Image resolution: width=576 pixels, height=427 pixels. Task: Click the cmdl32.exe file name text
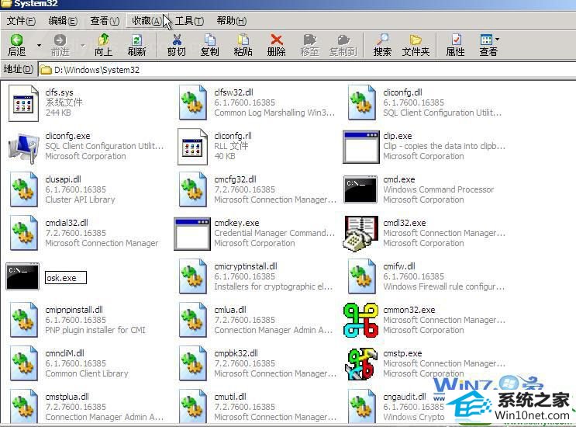pyautogui.click(x=405, y=223)
